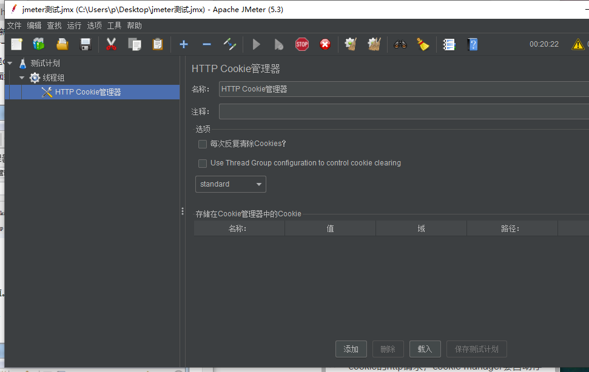
Task: Click the Shutdown red X icon
Action: point(325,44)
